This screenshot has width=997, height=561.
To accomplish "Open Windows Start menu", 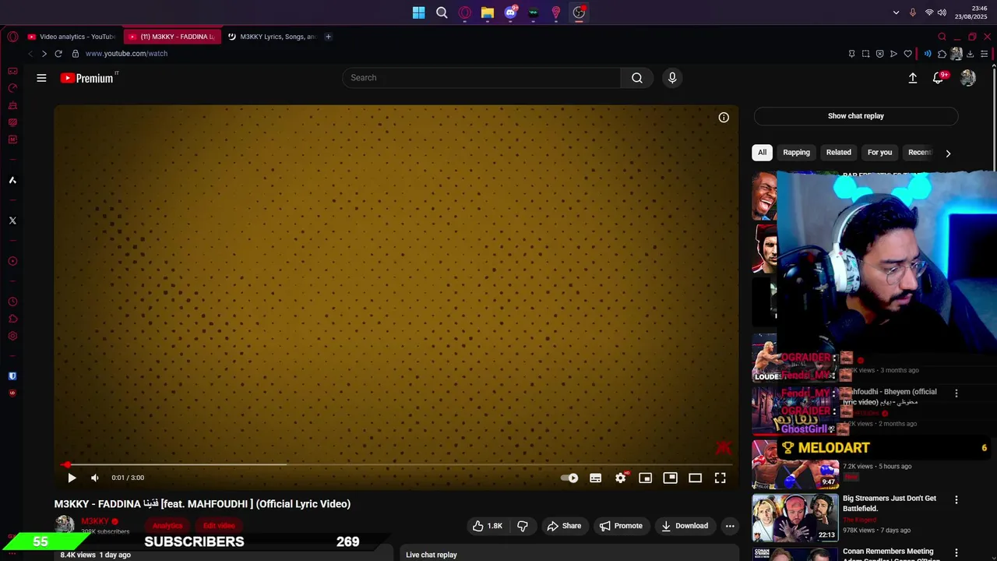I will click(419, 12).
